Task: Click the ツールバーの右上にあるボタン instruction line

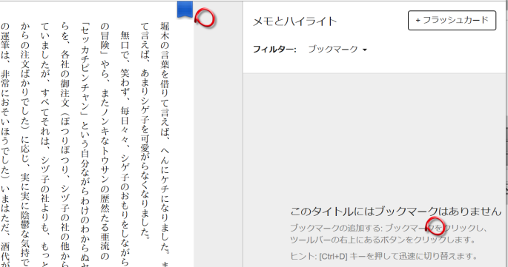Action: pos(383,240)
